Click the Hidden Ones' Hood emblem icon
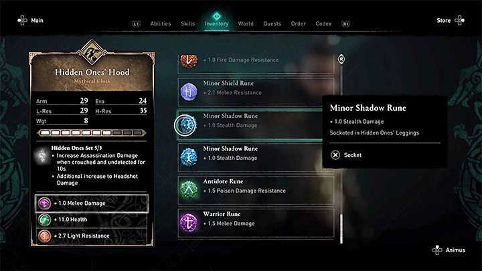 (92, 53)
